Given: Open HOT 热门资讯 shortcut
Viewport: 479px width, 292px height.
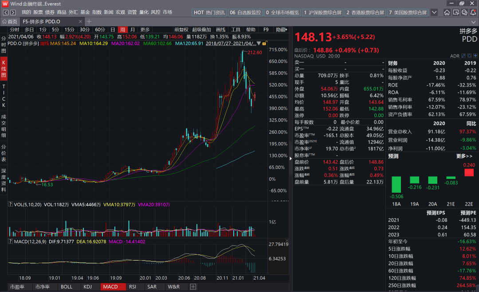Looking at the screenshot, I should 209,12.
